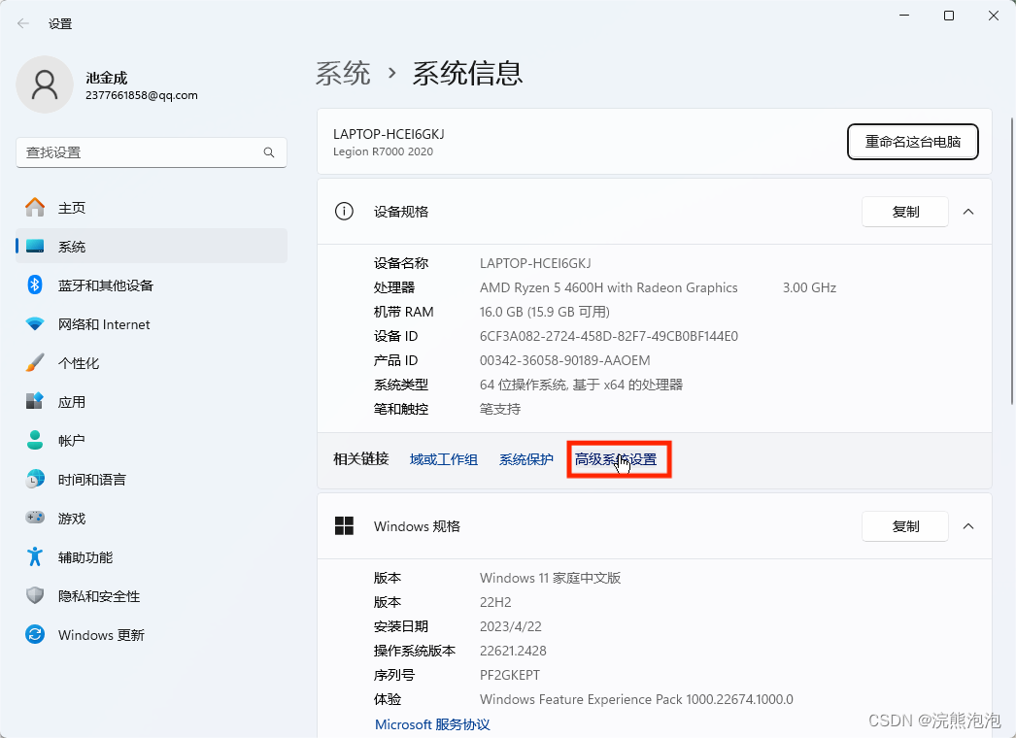Click the user profile avatar icon

pos(45,84)
